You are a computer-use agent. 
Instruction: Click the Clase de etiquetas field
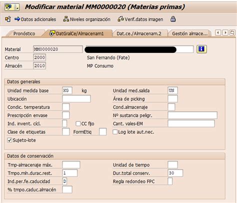(x=66, y=132)
